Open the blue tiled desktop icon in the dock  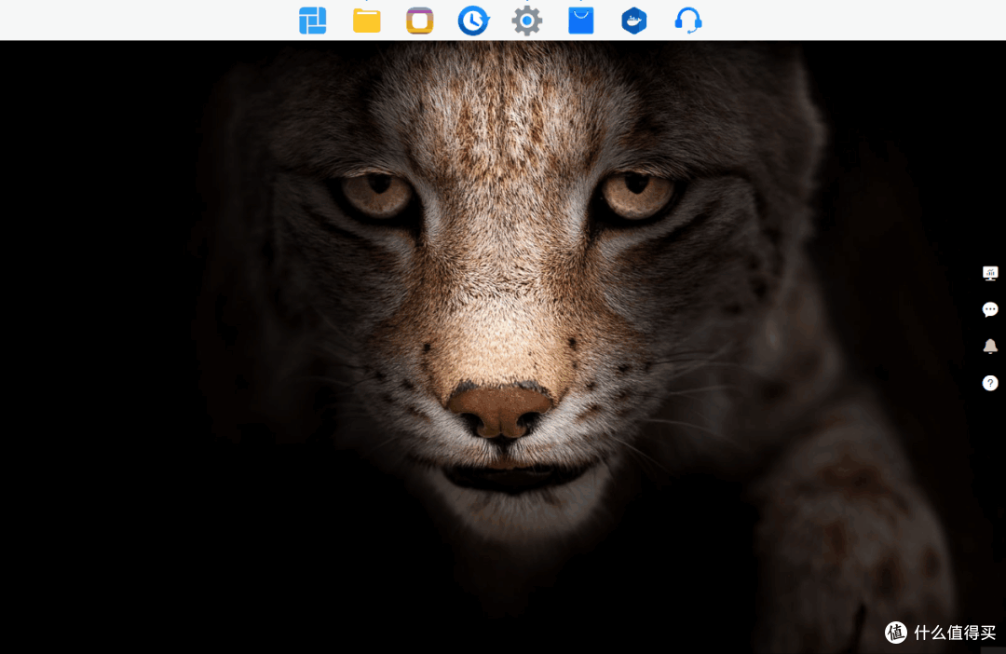(312, 20)
